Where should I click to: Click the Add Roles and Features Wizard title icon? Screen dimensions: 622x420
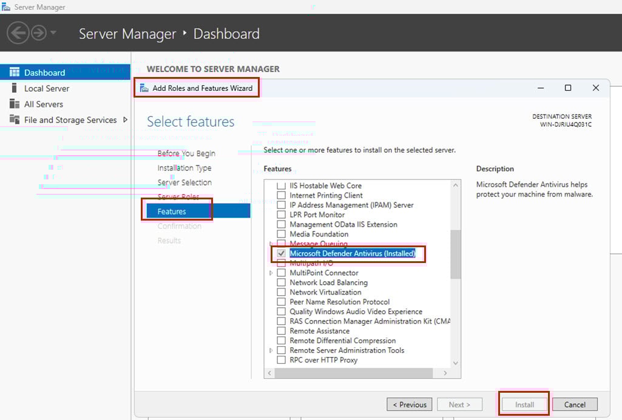(x=145, y=88)
